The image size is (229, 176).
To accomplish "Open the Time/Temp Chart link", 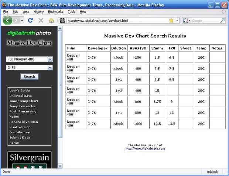I will (x=24, y=101).
